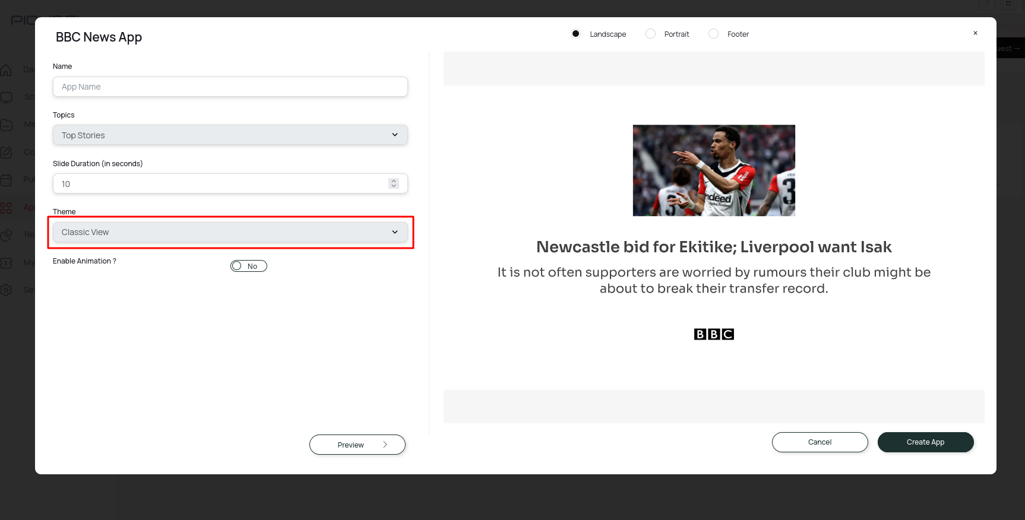Click the dimmed reports pie chart sidebar icon
The height and width of the screenshot is (520, 1025).
tap(6, 235)
